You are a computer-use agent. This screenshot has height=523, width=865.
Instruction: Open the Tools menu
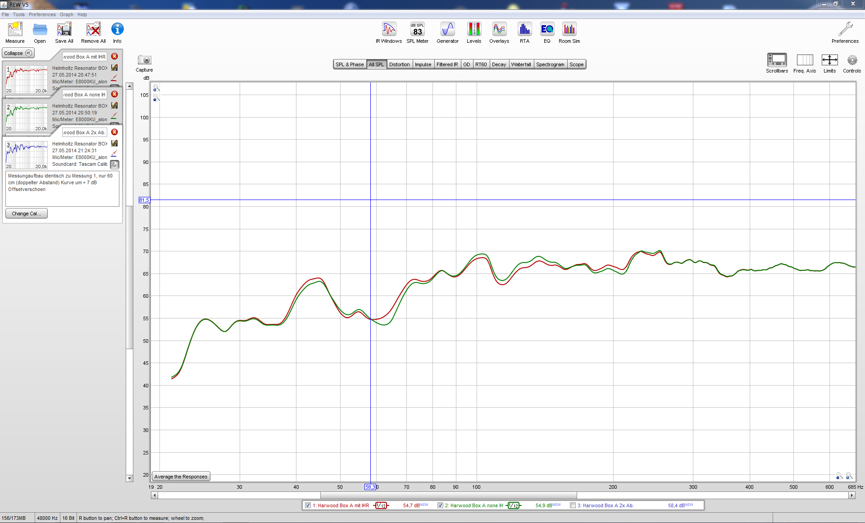[19, 14]
